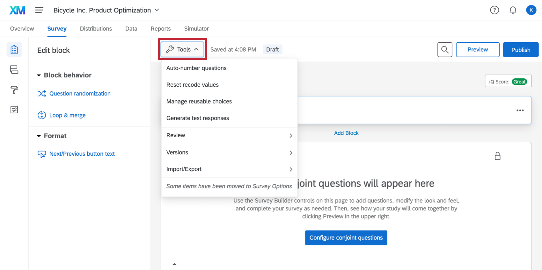Open the block options three-dot menu
542x270 pixels.
520,110
